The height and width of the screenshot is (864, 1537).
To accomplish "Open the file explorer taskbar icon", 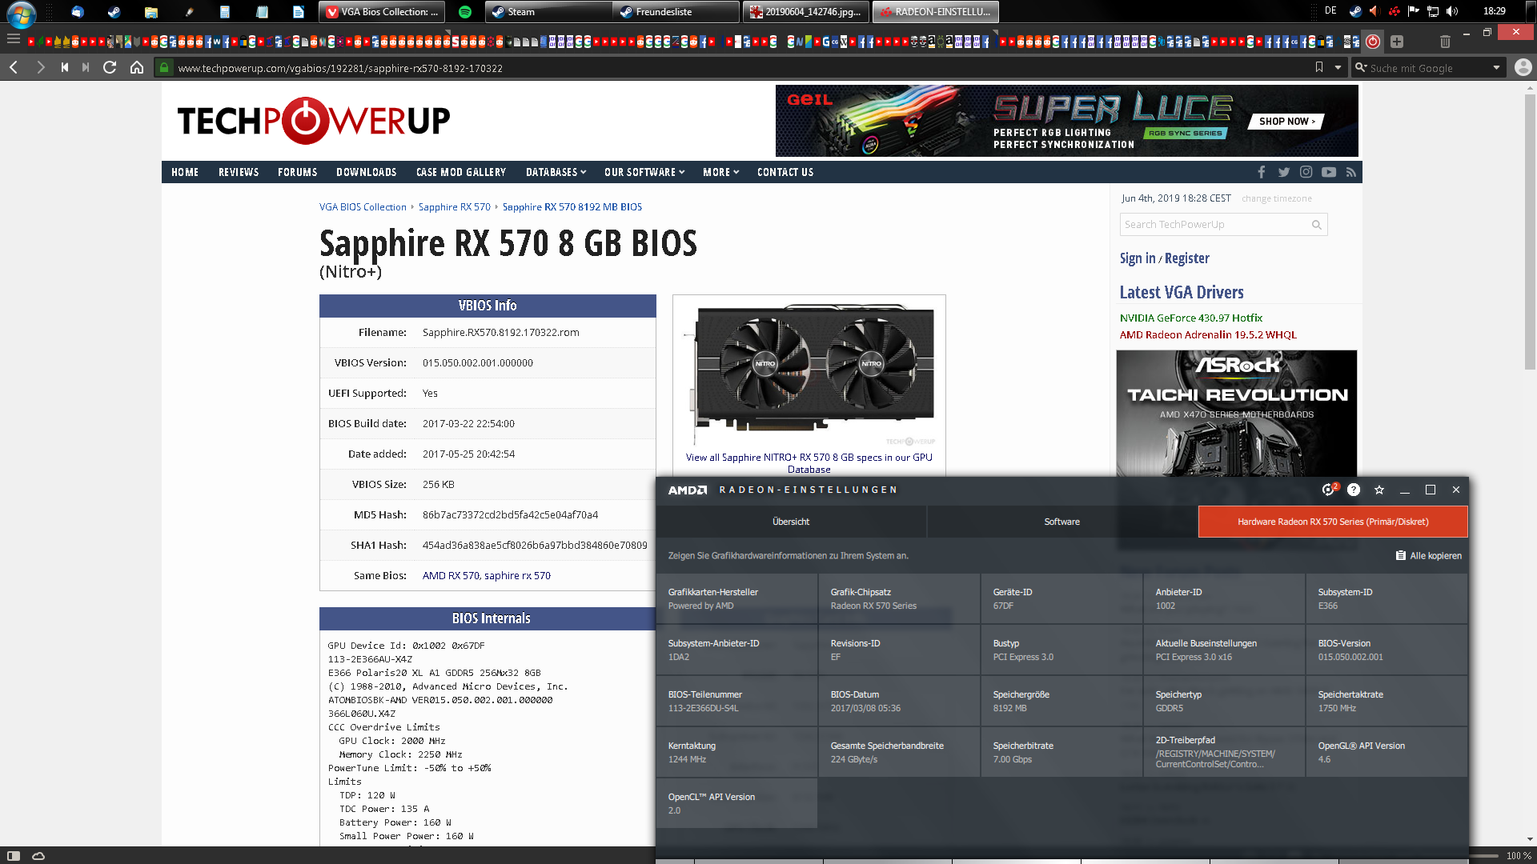I will (151, 12).
